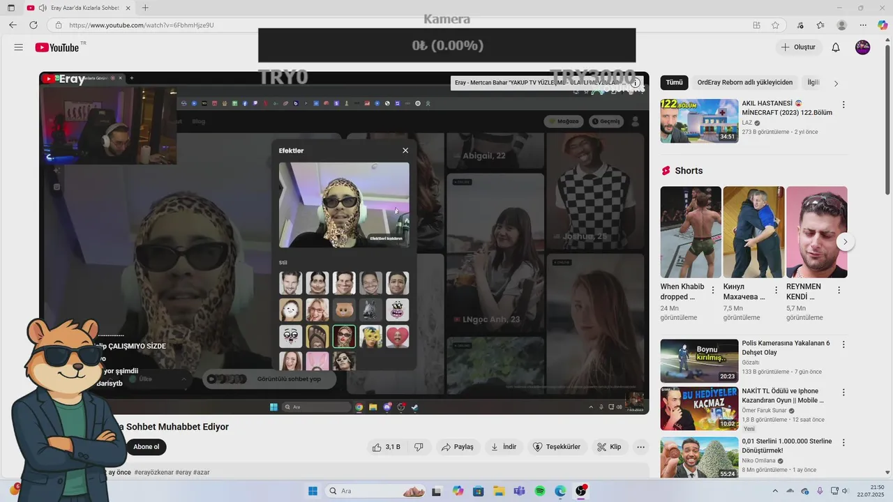The height and width of the screenshot is (502, 893).
Task: Download the video with İndir
Action: tap(504, 447)
